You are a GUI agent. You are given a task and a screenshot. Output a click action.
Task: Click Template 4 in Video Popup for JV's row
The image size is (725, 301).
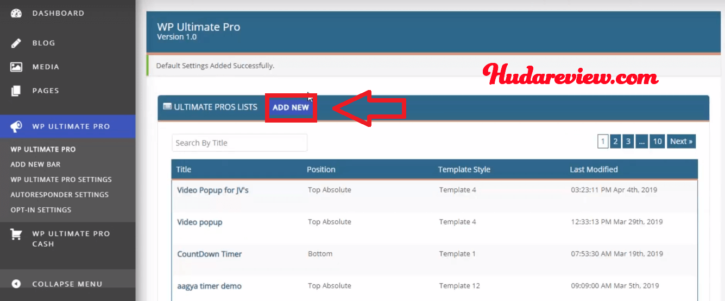pos(458,190)
